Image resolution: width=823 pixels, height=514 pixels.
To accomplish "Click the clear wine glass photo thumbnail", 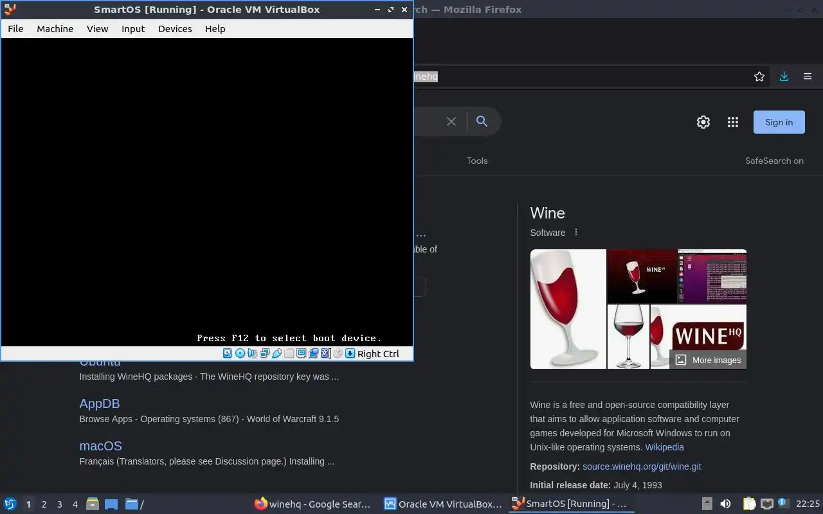I will tap(628, 337).
